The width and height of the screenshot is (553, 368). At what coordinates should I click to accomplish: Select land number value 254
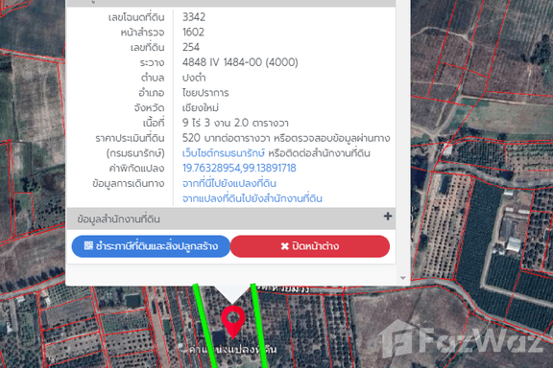(x=191, y=47)
